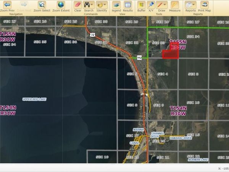Open the X/Y coordinate tool
Image resolution: width=229 pixels, height=172 pixels.
coord(151,5)
